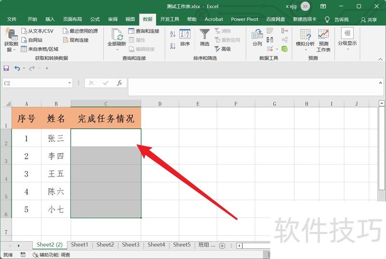Click Accessibility (辅助功能: 调查) in the status bar
The image size is (386, 259).
52,255
